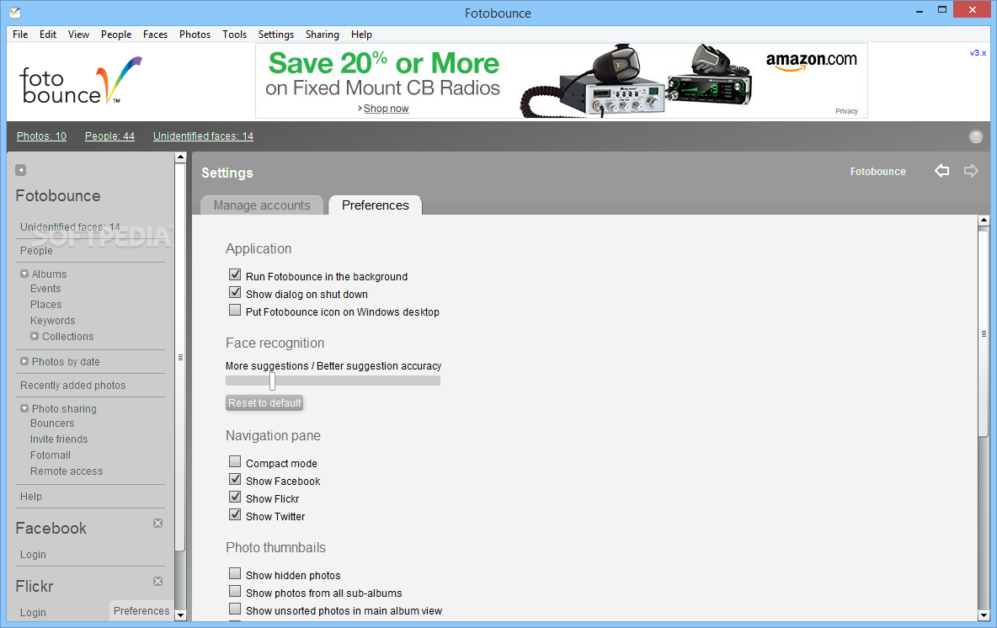
Task: Select People in the sidebar
Action: [x=36, y=250]
